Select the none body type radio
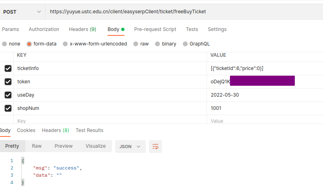 click(5, 44)
